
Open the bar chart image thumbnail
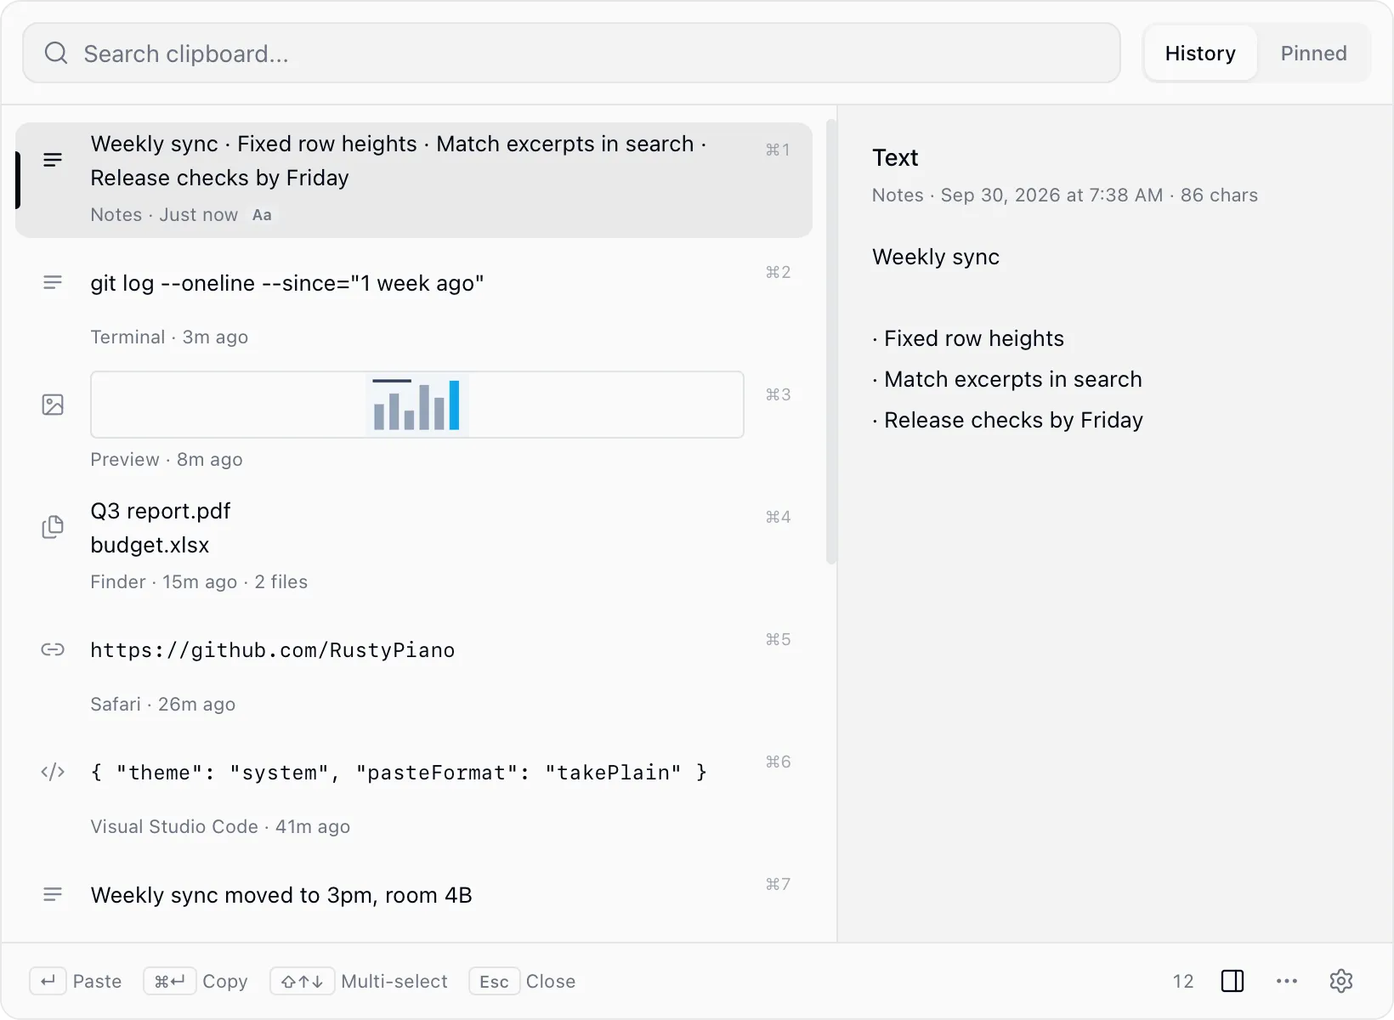coord(417,405)
